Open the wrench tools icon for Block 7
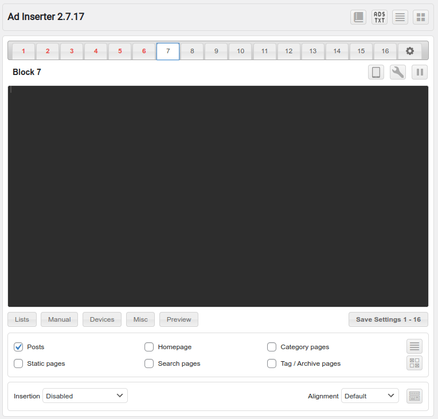The height and width of the screenshot is (419, 438). (398, 72)
